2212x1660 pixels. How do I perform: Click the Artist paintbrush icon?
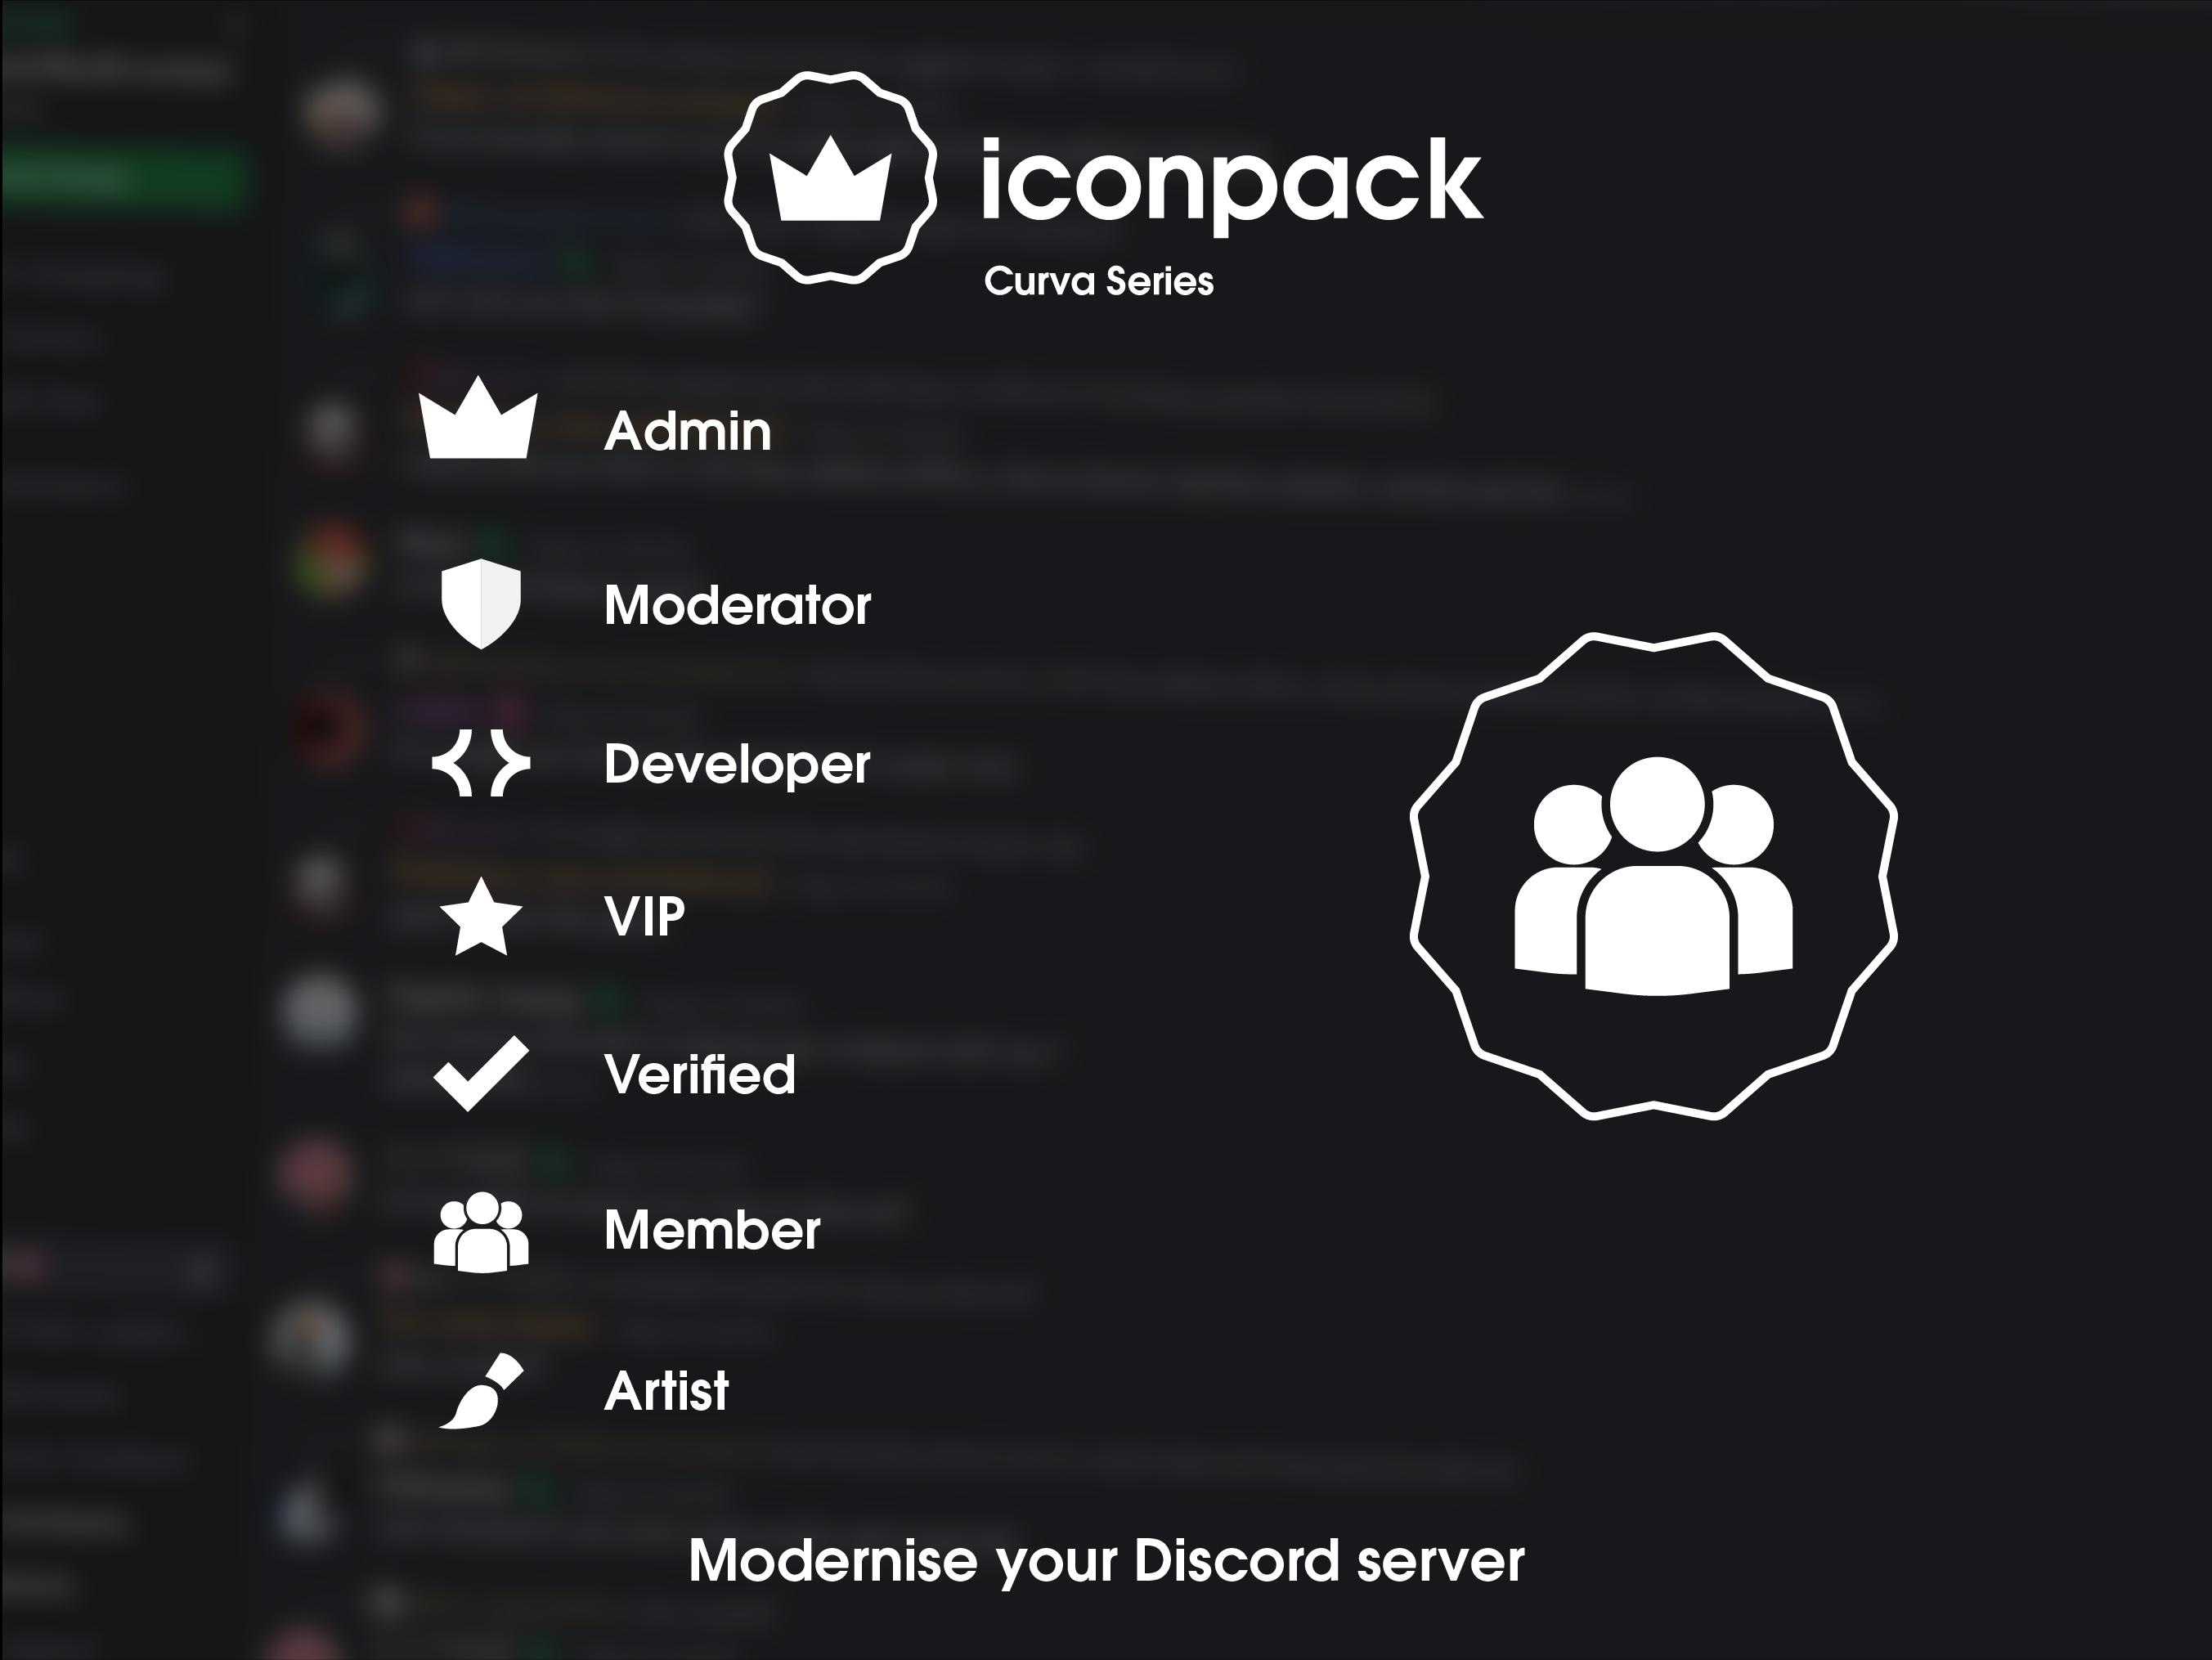(x=481, y=1391)
